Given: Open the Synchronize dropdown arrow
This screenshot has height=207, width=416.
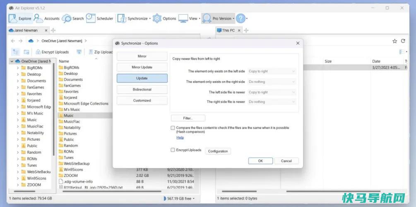Looking at the screenshot, I should pos(149,19).
